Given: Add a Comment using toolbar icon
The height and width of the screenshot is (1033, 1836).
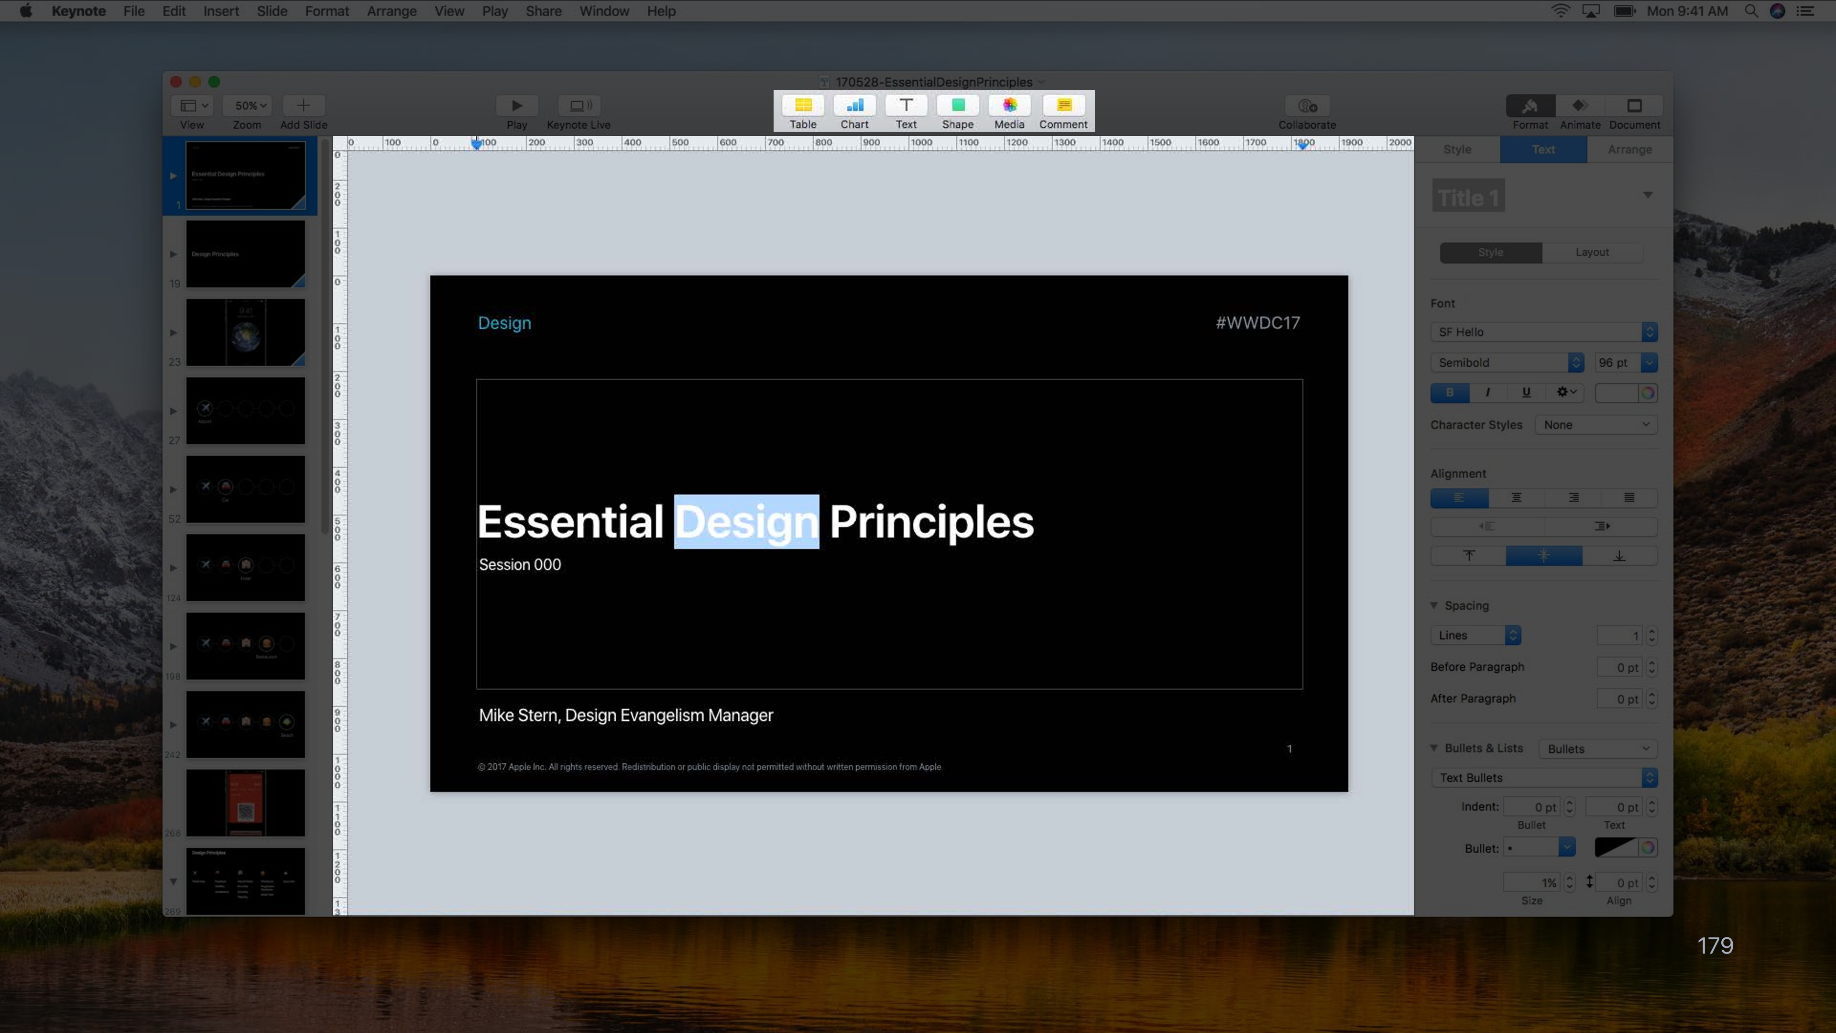Looking at the screenshot, I should (x=1063, y=106).
